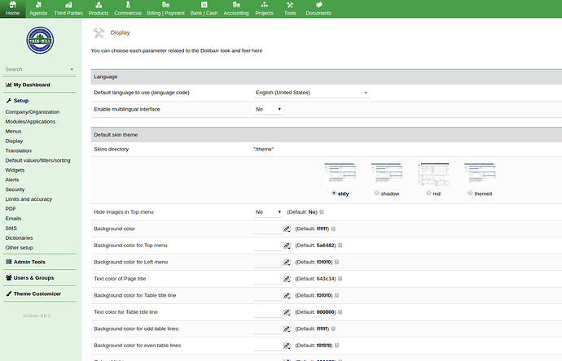The height and width of the screenshot is (361, 562).
Task: Click the Background color input field
Action: (x=268, y=229)
